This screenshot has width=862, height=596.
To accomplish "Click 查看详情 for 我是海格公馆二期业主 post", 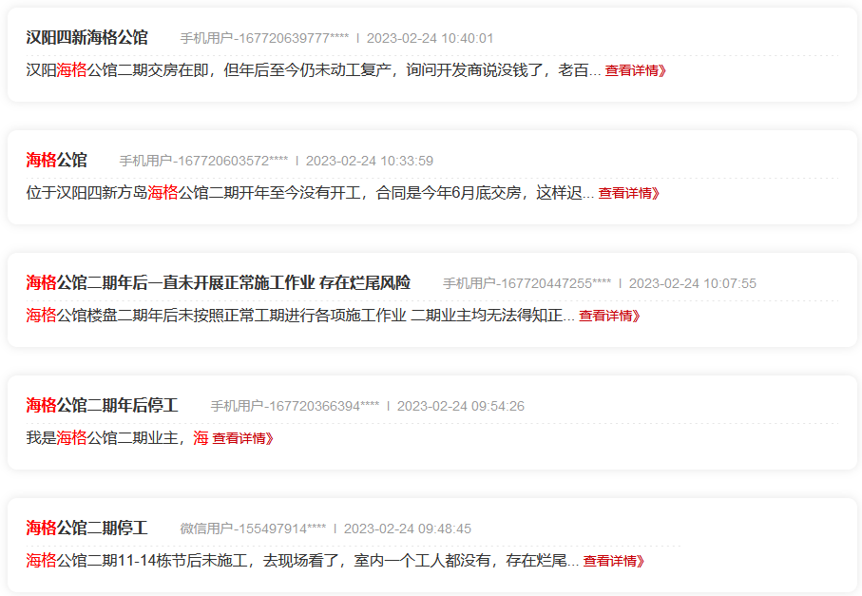I will point(243,438).
